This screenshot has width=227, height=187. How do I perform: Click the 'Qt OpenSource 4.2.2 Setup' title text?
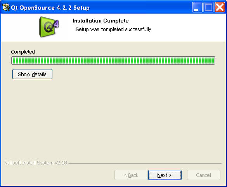50,7
